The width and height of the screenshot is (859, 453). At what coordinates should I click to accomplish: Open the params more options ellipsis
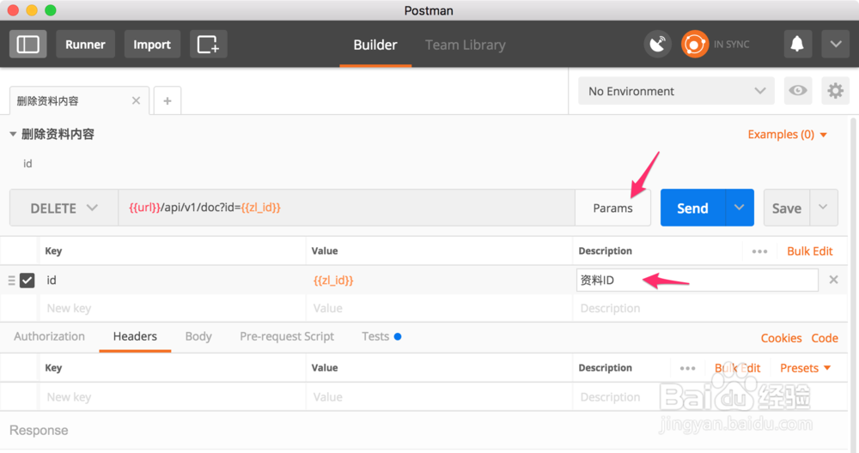pos(759,251)
